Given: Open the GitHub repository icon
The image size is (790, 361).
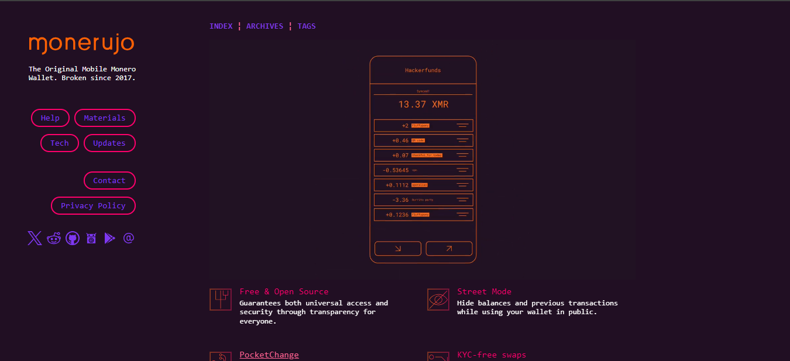Looking at the screenshot, I should coord(73,238).
